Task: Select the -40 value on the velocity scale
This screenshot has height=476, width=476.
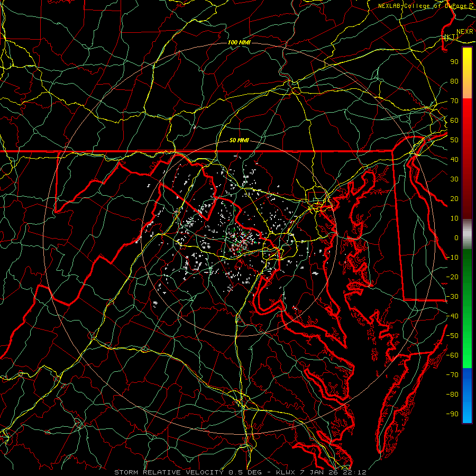Action: coord(452,316)
